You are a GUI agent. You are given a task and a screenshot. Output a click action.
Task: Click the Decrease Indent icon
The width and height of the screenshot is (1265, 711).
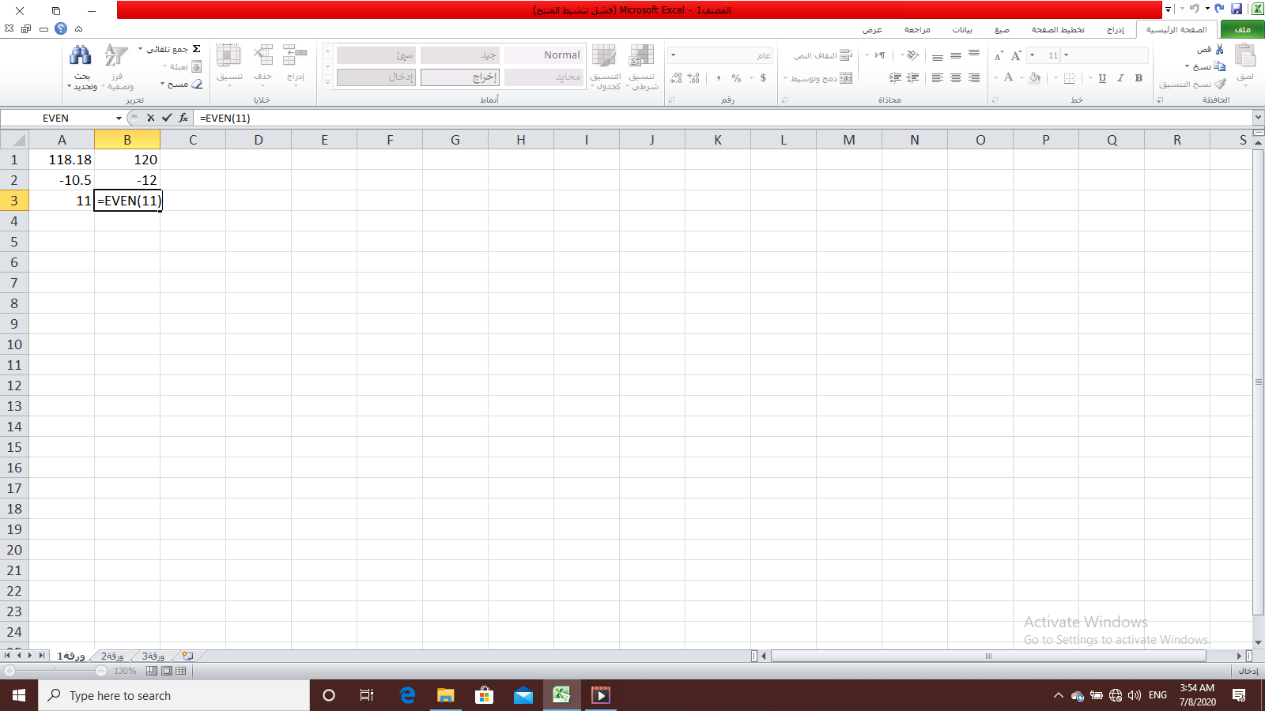pos(913,78)
